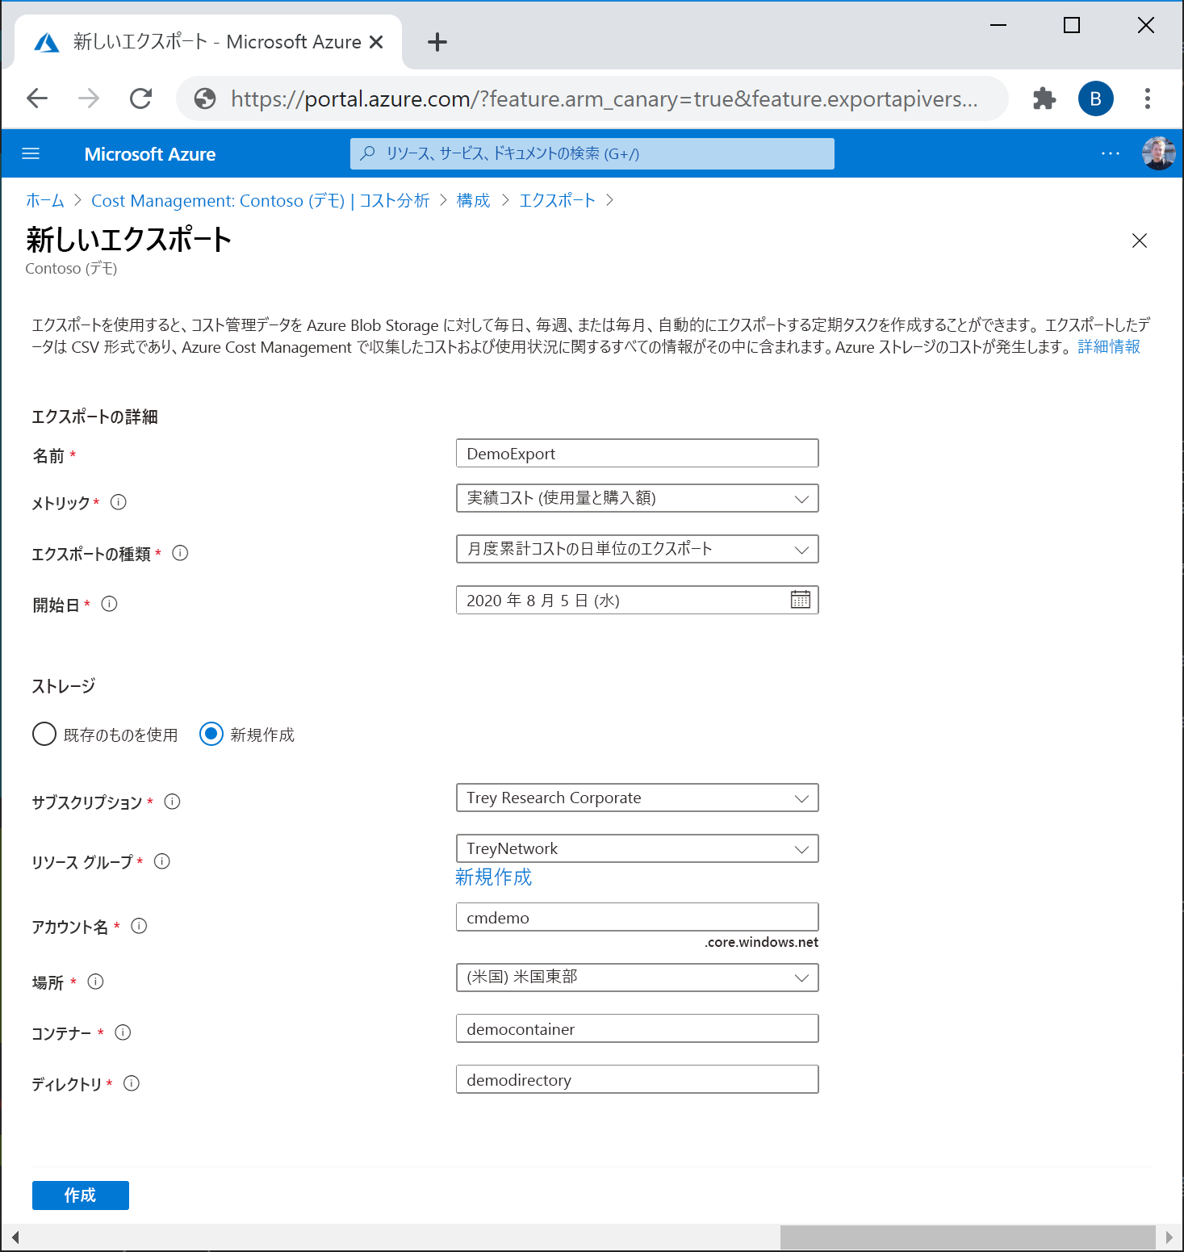This screenshot has width=1184, height=1252.
Task: Click the Azure user account avatar
Action: 1158,153
